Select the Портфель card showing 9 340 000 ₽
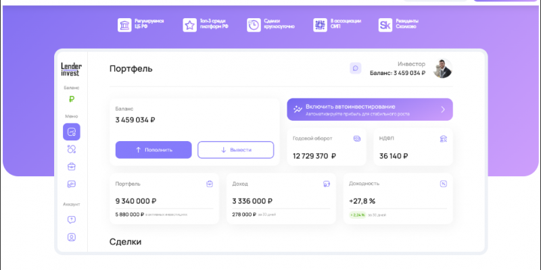 click(x=164, y=199)
